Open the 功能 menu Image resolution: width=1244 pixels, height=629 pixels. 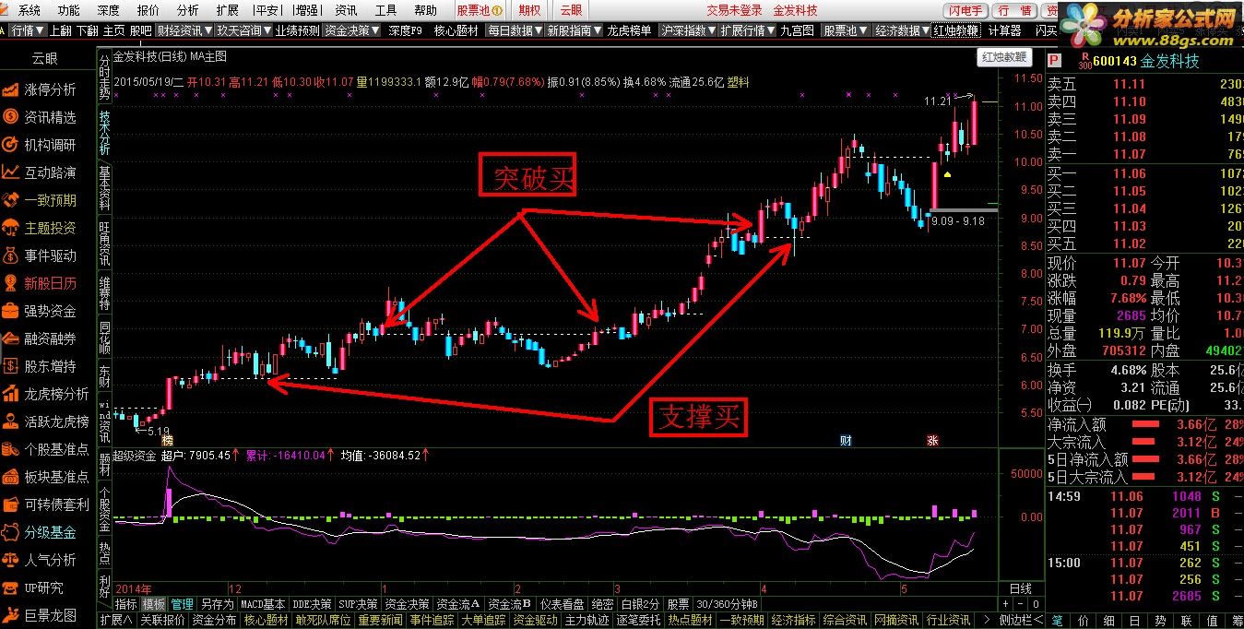point(68,10)
